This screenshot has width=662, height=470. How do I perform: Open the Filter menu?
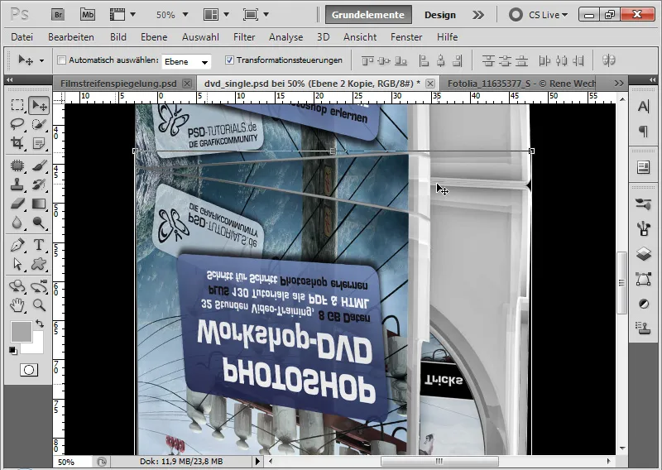244,37
